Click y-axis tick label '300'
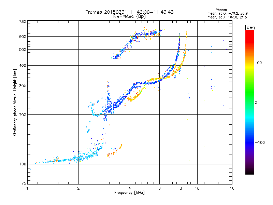The width and height of the screenshot is (273, 205). pos(23,86)
